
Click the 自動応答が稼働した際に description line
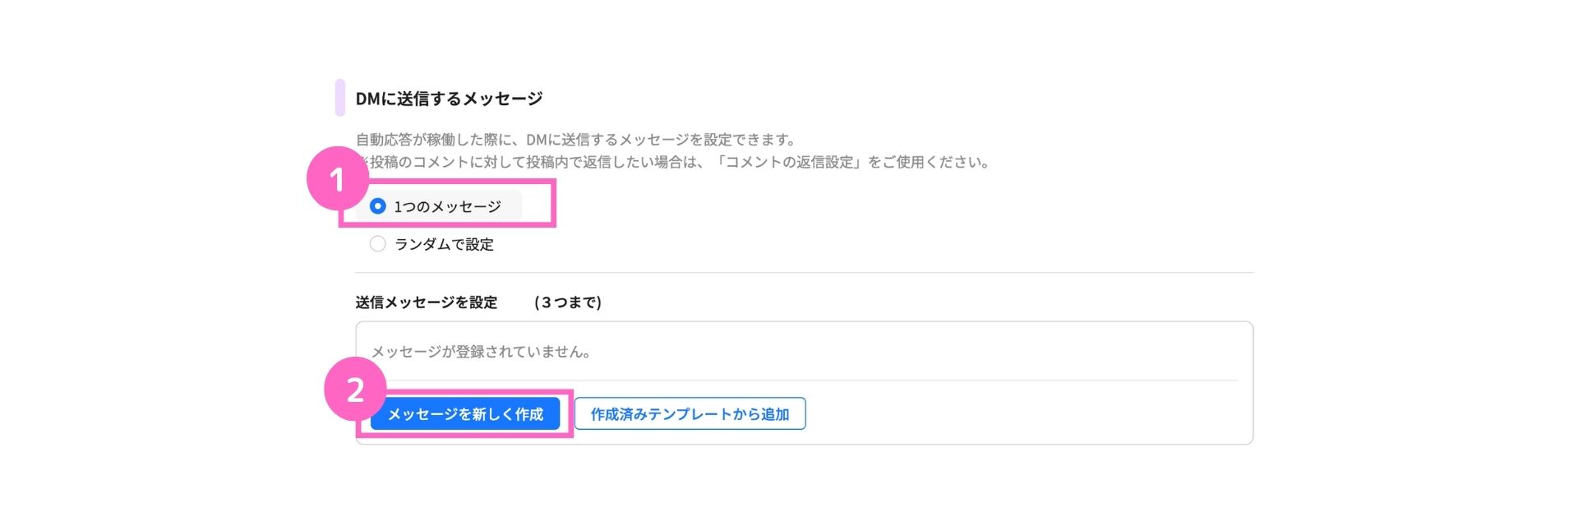575,140
